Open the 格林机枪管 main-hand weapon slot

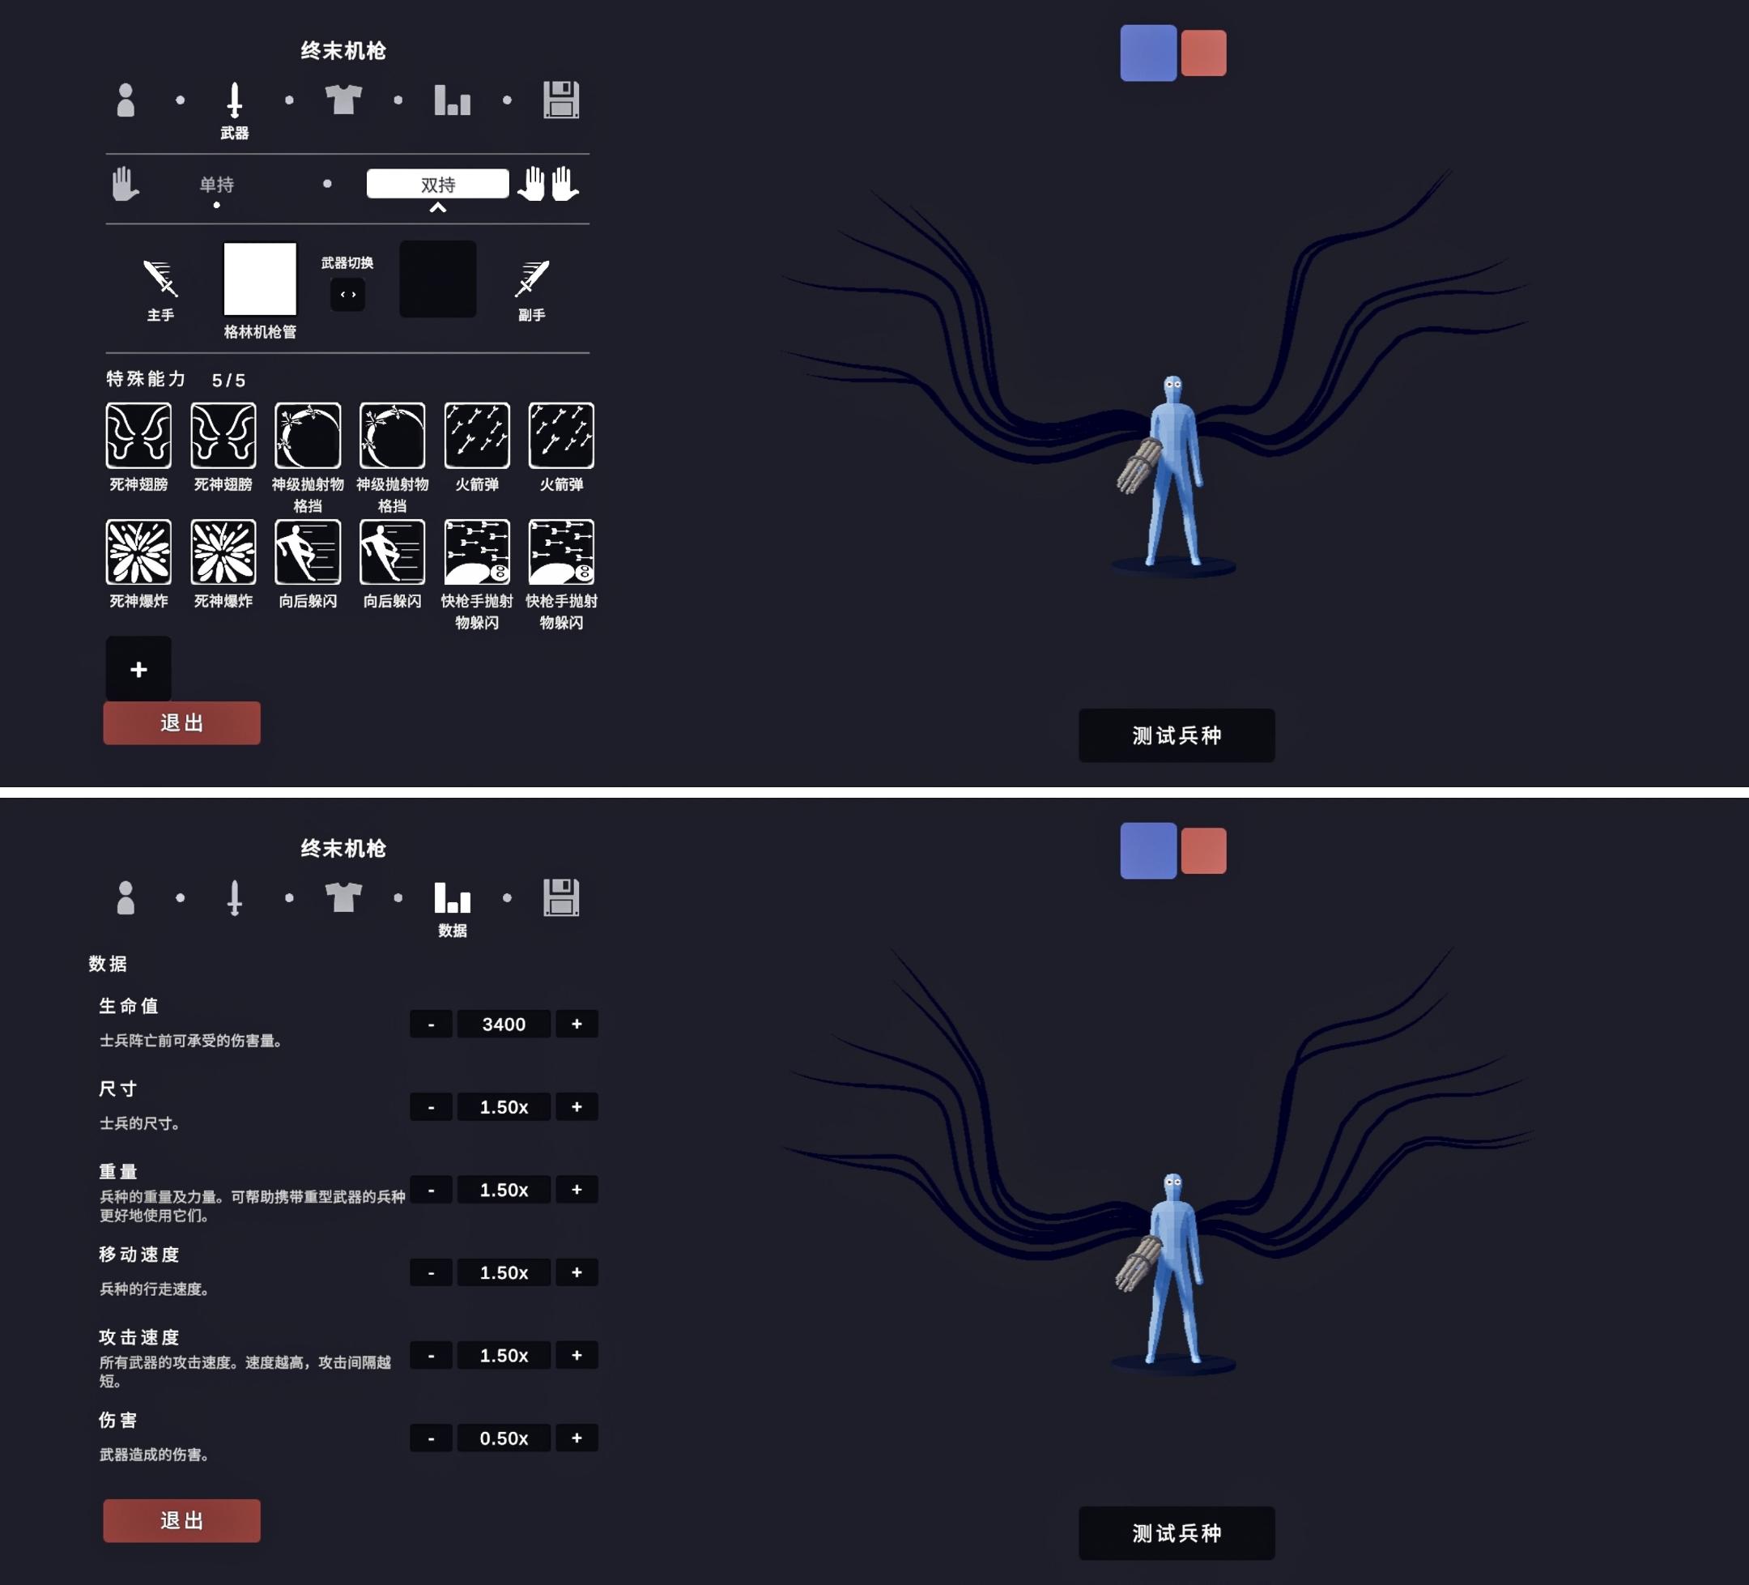pyautogui.click(x=259, y=279)
